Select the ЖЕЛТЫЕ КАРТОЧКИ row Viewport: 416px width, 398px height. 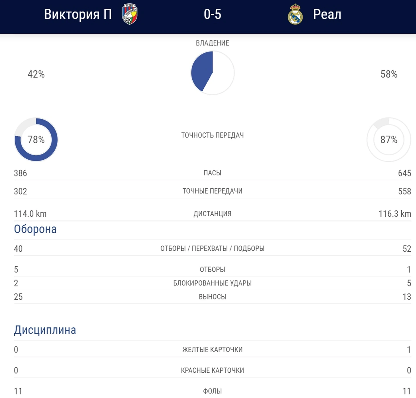(213, 349)
